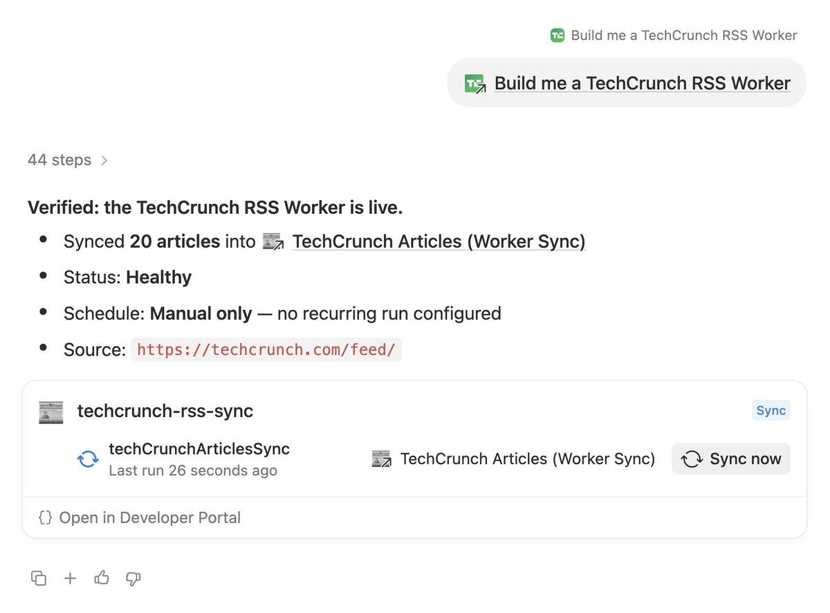Click the TechCrunch icon inside the message bubble

tap(475, 84)
